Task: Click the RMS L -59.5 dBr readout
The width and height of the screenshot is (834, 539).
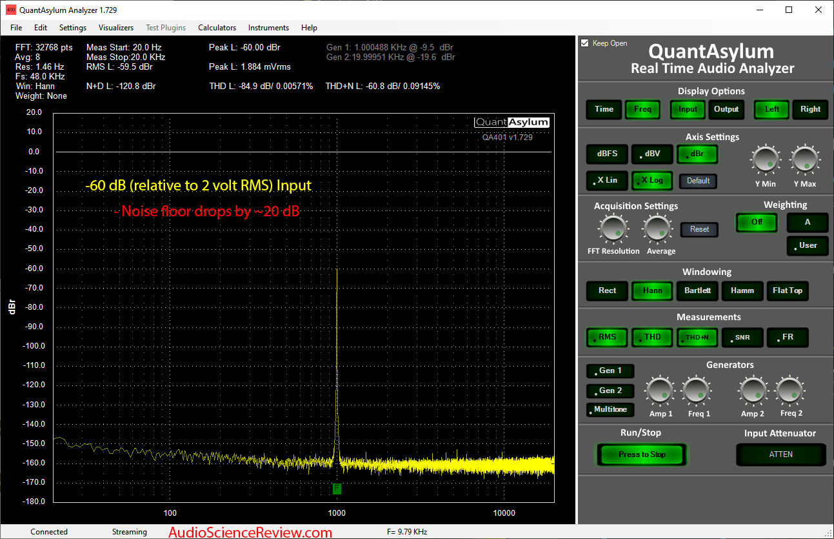Action: point(119,66)
